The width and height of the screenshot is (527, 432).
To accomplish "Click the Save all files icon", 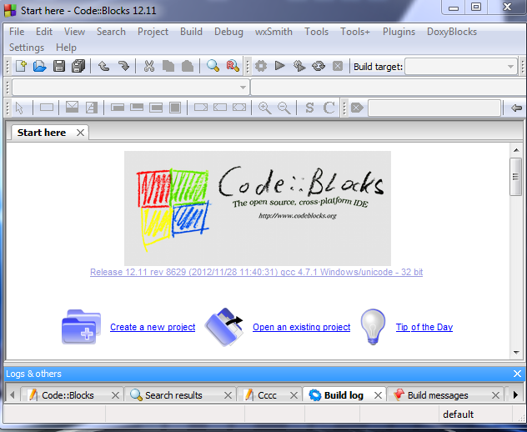I will (78, 66).
